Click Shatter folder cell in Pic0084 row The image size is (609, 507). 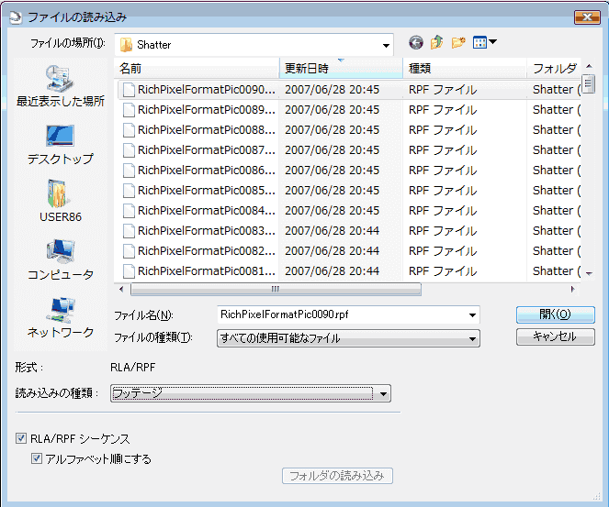point(557,211)
